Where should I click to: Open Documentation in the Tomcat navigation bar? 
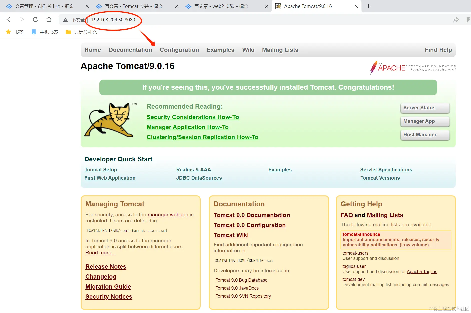pyautogui.click(x=130, y=50)
